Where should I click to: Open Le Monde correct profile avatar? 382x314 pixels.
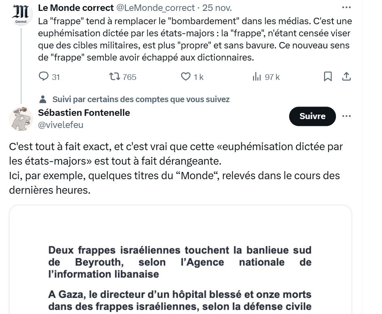pos(21,15)
